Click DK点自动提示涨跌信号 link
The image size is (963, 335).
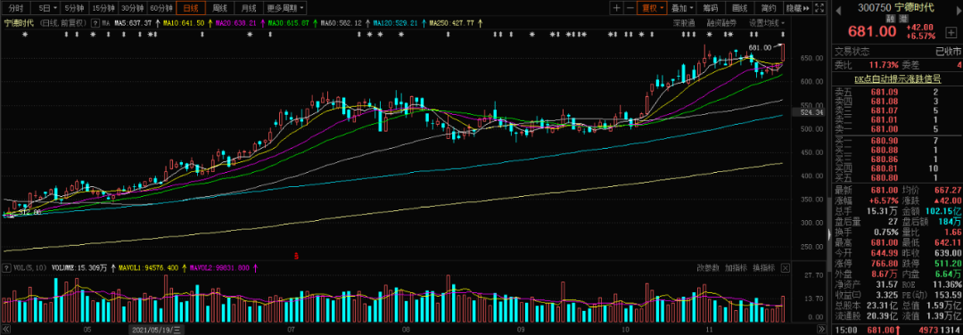click(897, 78)
